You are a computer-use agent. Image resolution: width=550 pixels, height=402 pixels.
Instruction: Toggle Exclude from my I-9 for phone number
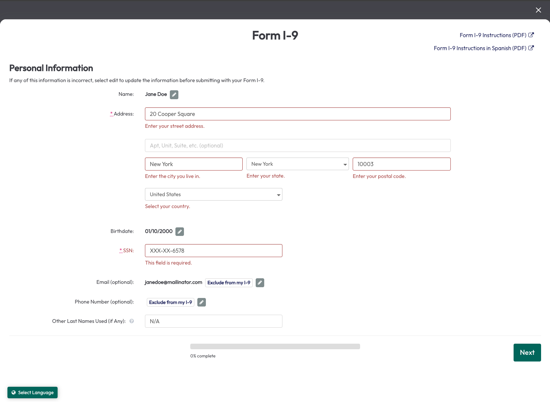(171, 302)
